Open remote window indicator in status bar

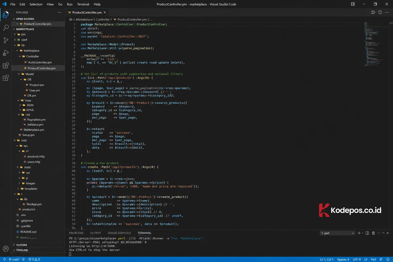(4, 259)
